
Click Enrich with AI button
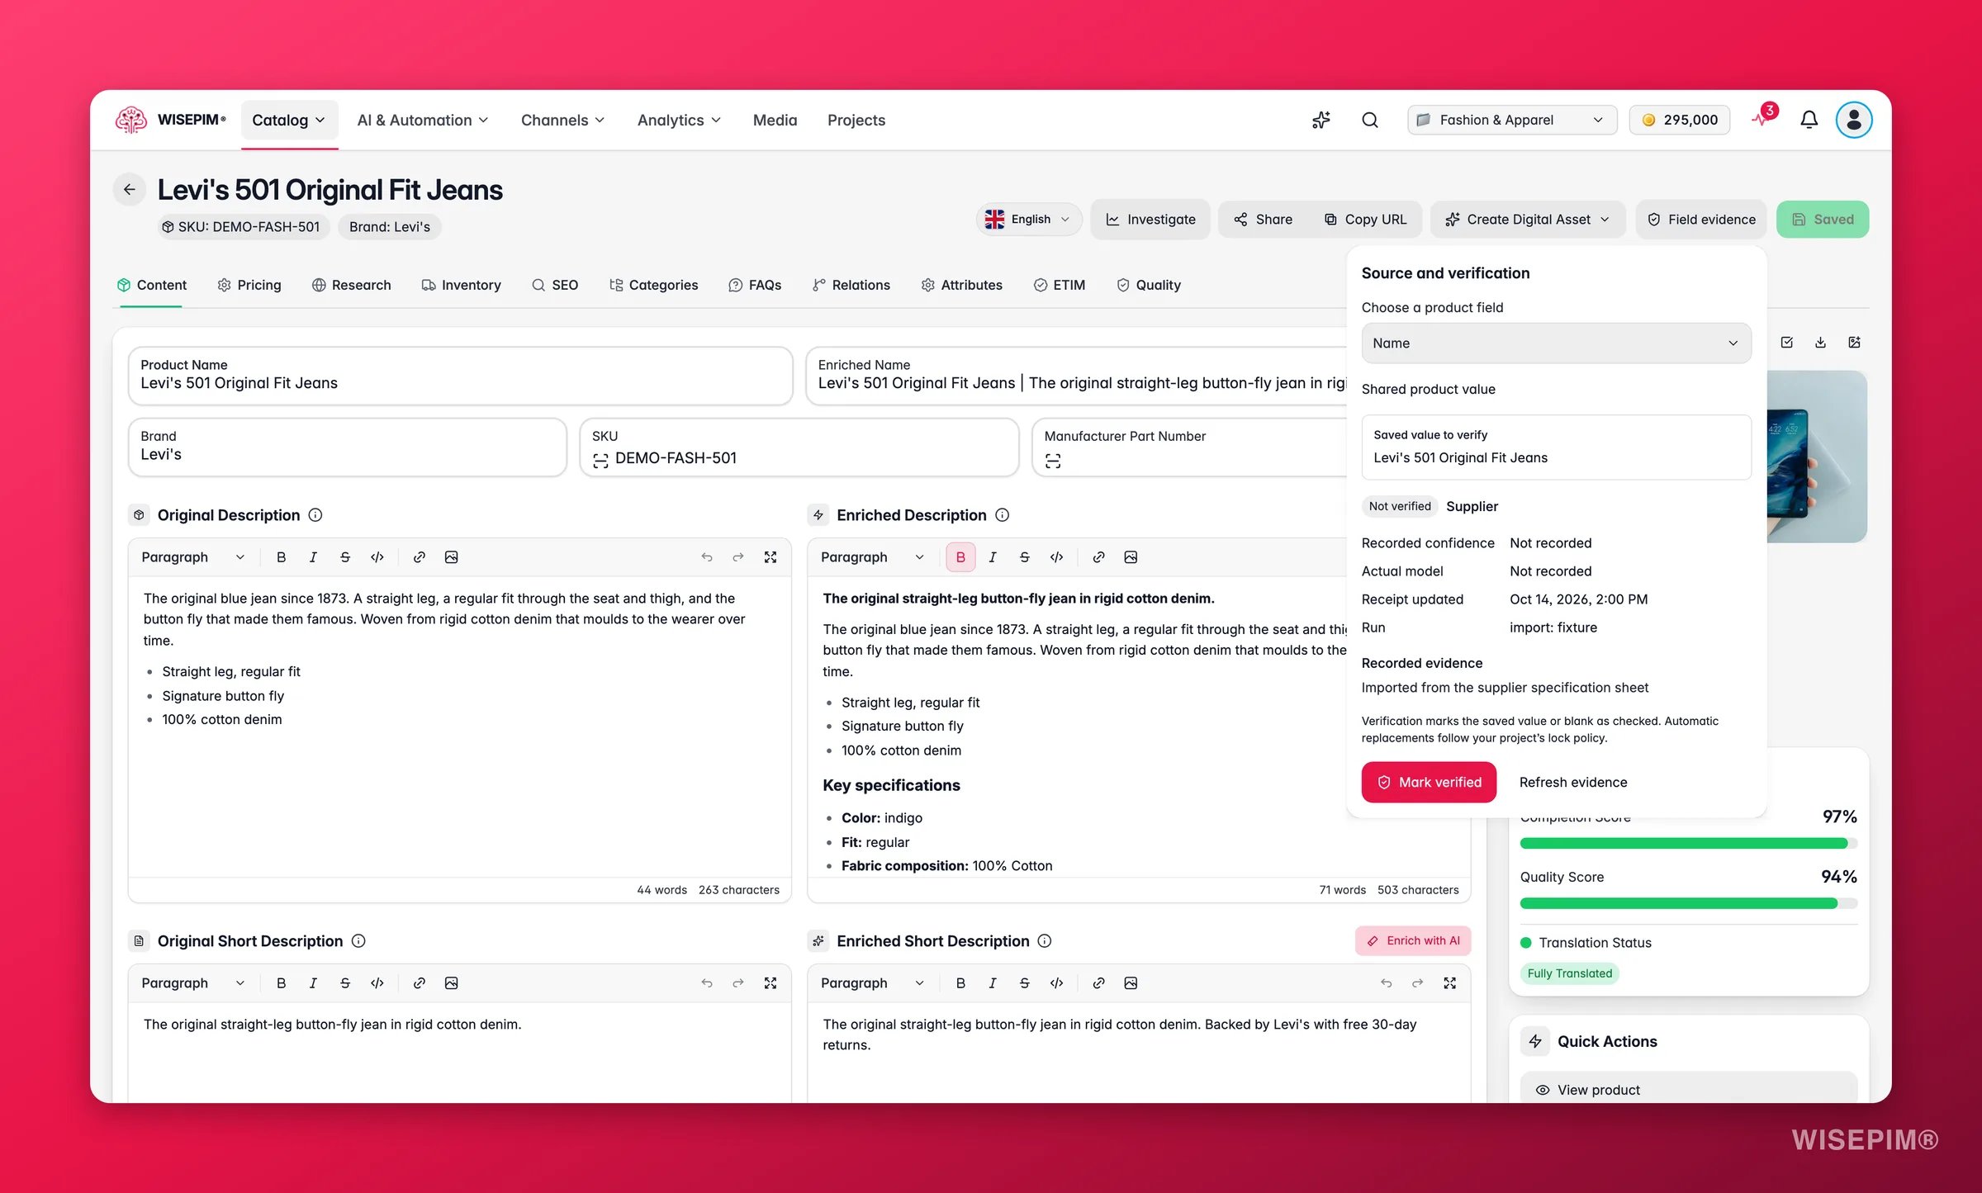point(1413,941)
